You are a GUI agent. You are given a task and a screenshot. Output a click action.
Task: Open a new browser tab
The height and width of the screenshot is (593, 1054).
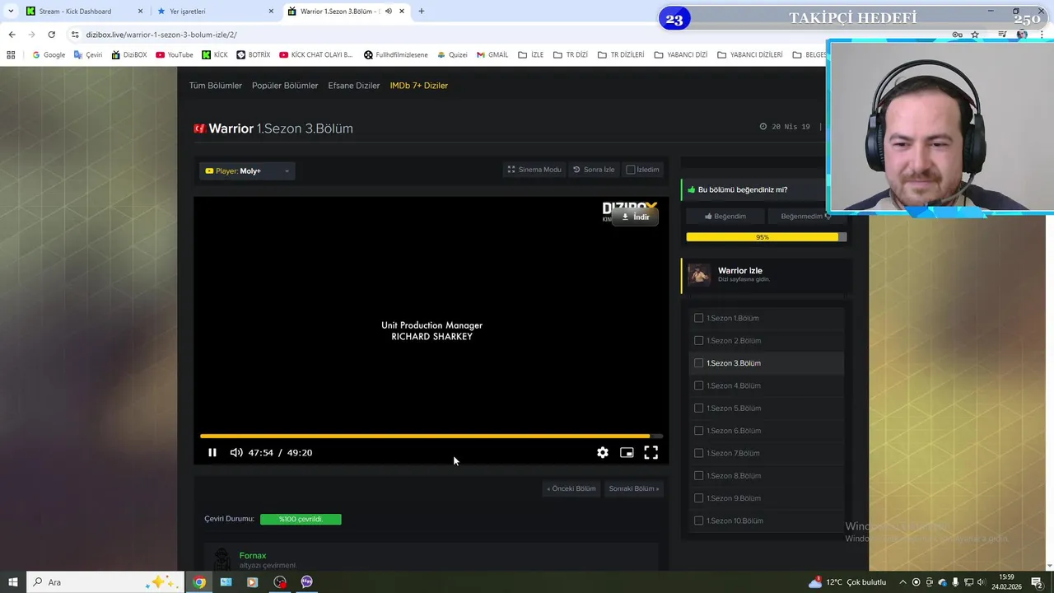pyautogui.click(x=422, y=12)
